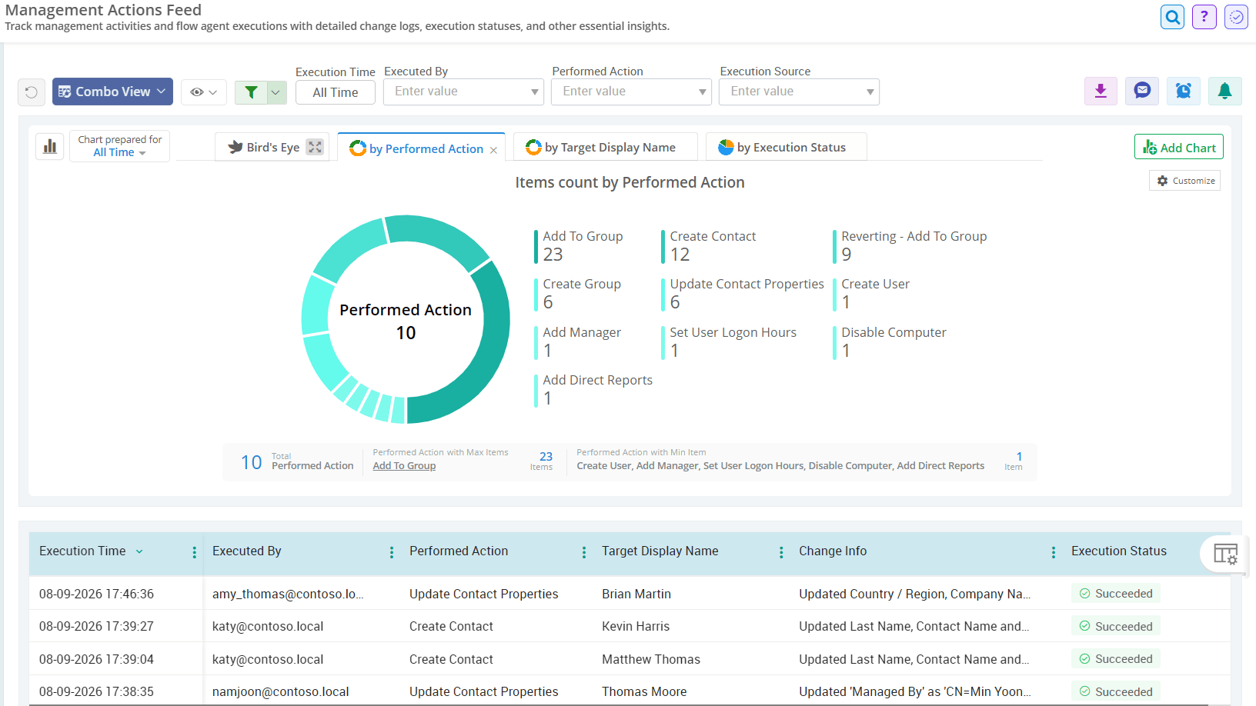
Task: Click the All Time execution time button
Action: coord(336,92)
